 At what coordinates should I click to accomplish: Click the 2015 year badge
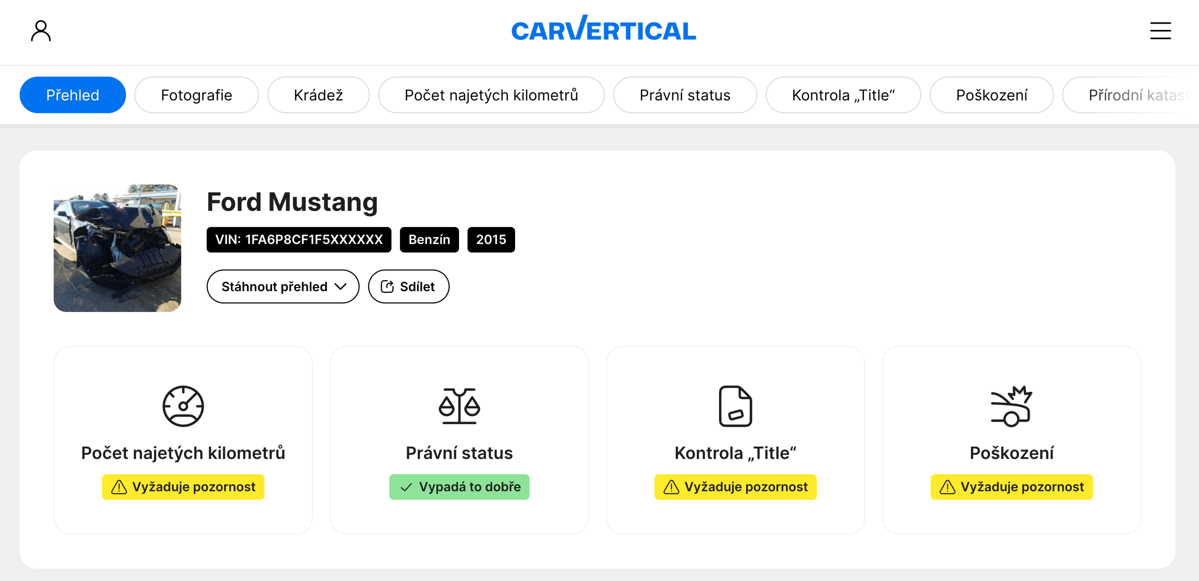click(x=491, y=240)
